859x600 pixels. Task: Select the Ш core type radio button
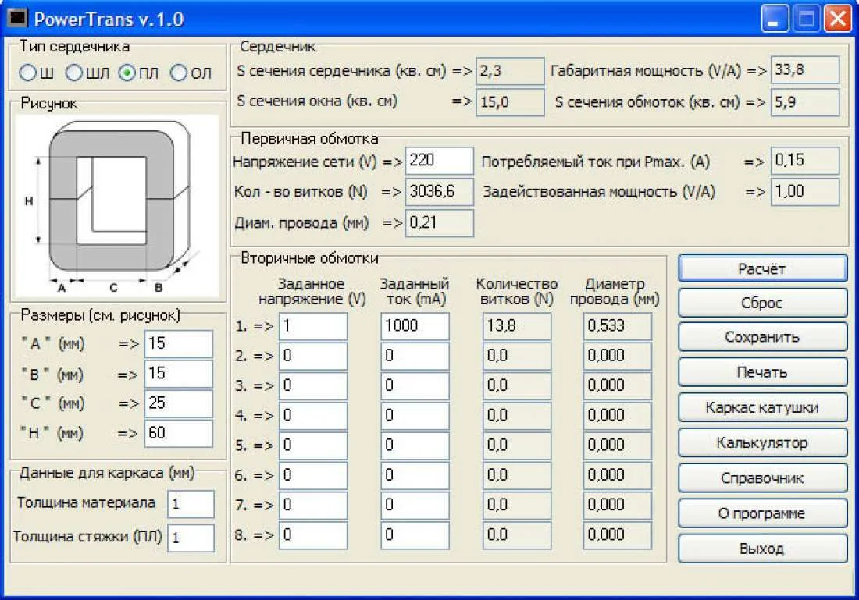pos(28,73)
